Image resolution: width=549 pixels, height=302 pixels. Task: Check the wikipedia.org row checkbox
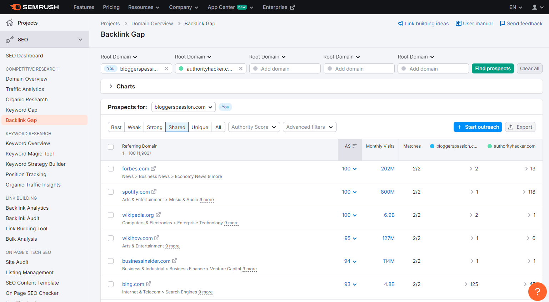pyautogui.click(x=111, y=215)
